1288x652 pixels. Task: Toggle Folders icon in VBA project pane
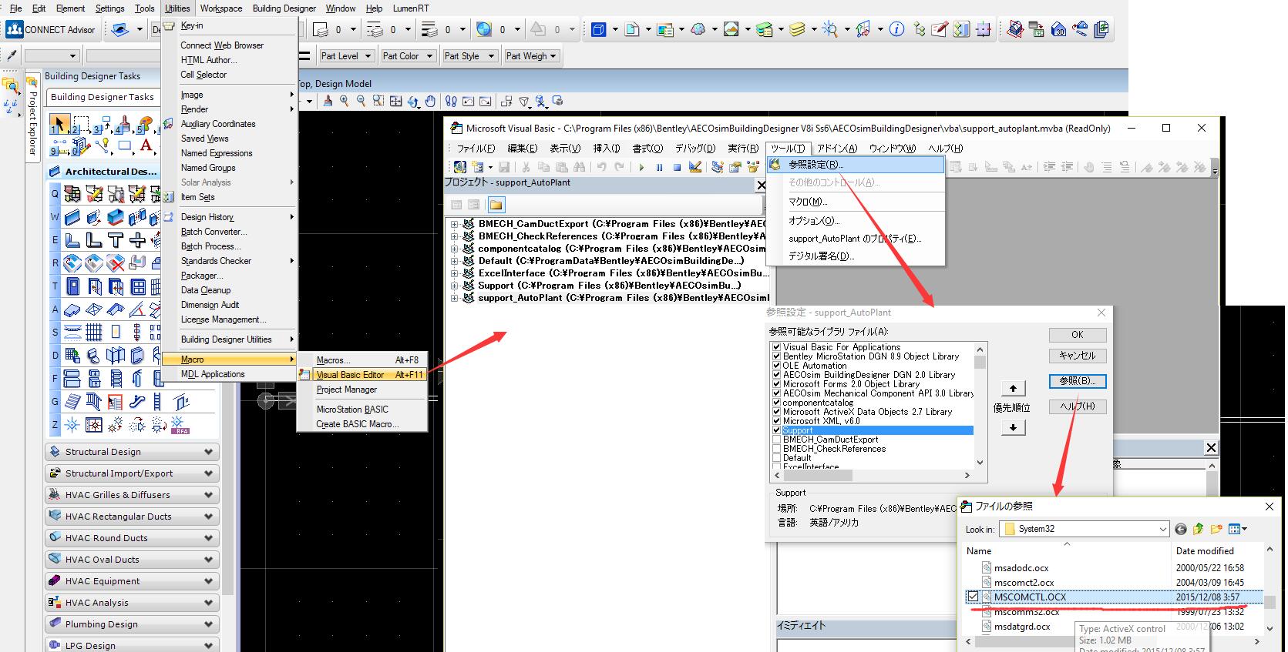click(x=496, y=205)
